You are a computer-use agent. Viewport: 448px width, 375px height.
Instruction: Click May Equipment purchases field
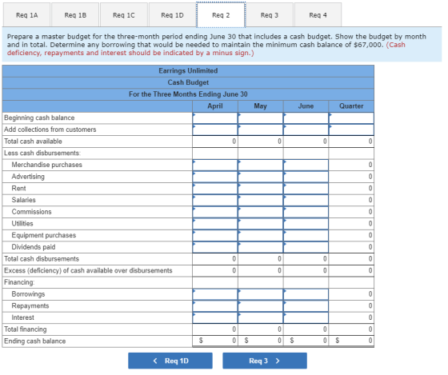pyautogui.click(x=261, y=235)
